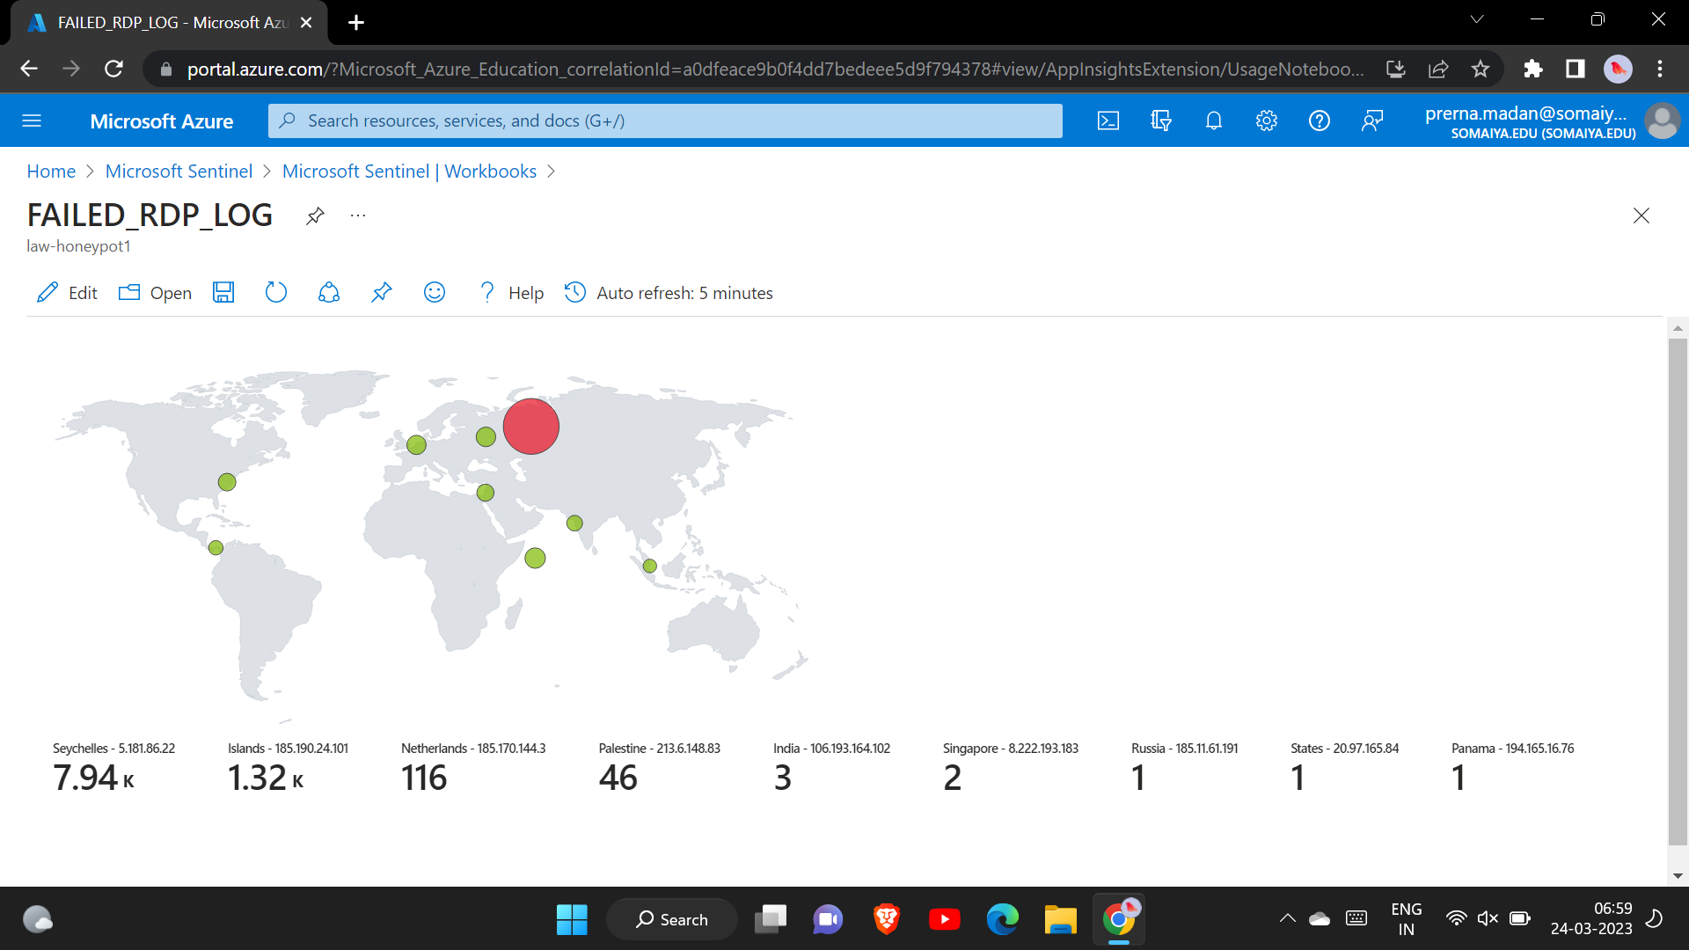This screenshot has height=950, width=1689.
Task: Open the browser extensions puzzle icon
Action: tap(1533, 69)
